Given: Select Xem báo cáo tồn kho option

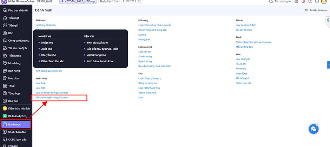Looking at the screenshot, I should pyautogui.click(x=100, y=61).
